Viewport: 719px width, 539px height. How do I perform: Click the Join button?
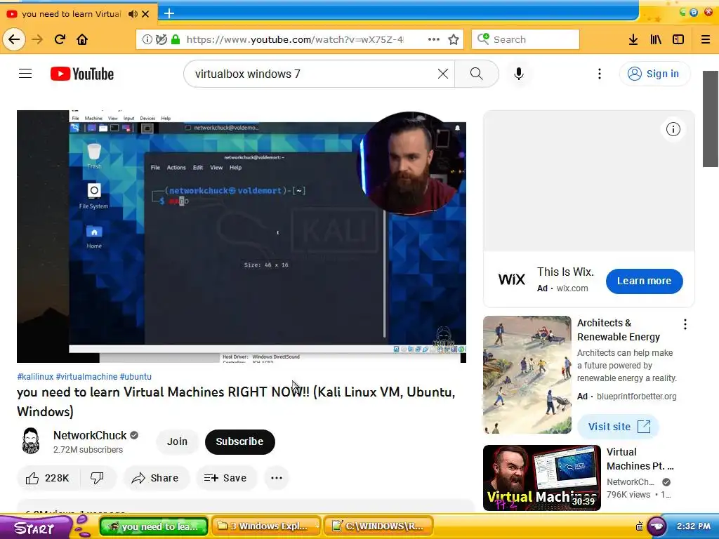click(177, 442)
